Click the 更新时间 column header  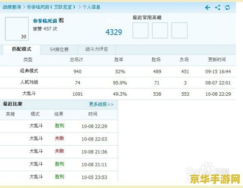point(217,60)
